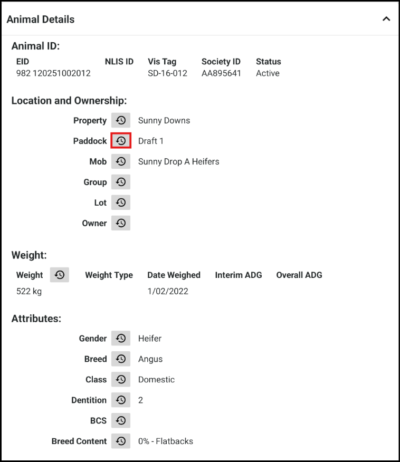Open Dentition history icon
Image resolution: width=400 pixels, height=462 pixels.
[121, 400]
